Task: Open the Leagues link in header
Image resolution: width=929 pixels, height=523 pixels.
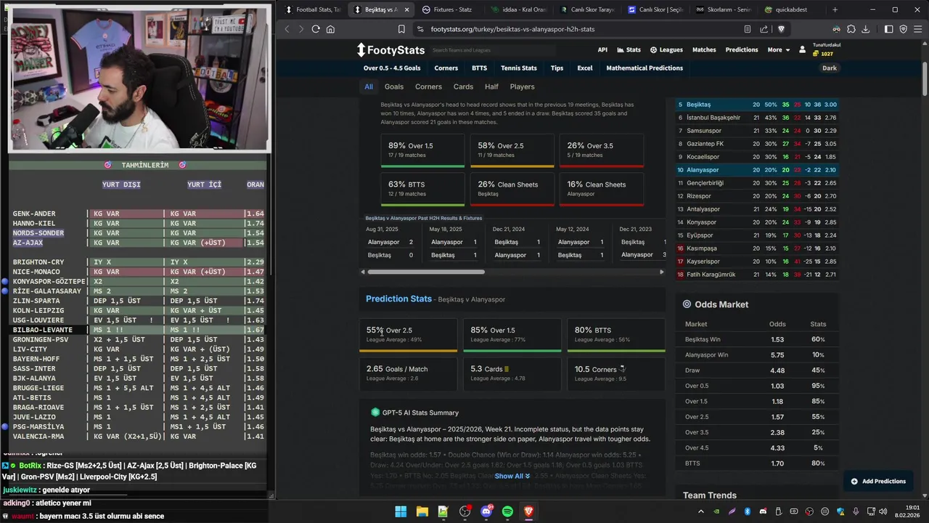Action: tap(666, 50)
